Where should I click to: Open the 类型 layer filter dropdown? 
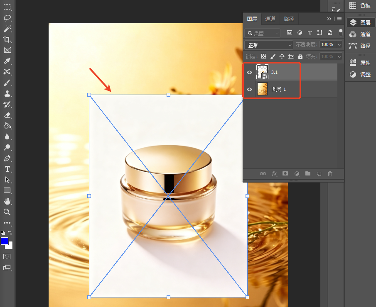(x=262, y=33)
